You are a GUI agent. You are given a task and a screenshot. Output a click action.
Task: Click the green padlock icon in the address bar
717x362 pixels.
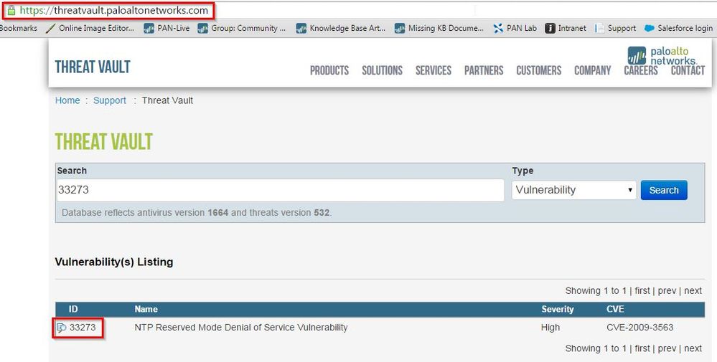11,10
